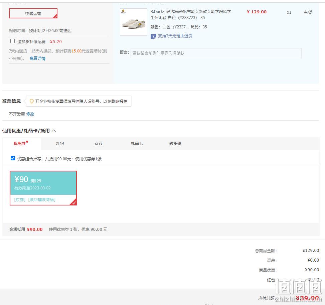
Task: Click the 运费 ¥0.00 value
Action: pyautogui.click(x=313, y=260)
